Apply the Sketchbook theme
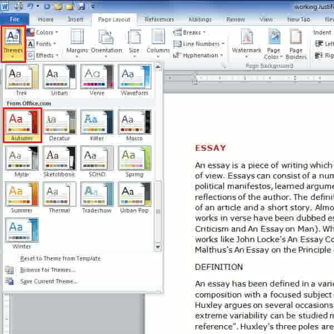The width and height of the screenshot is (334, 334). click(x=60, y=161)
